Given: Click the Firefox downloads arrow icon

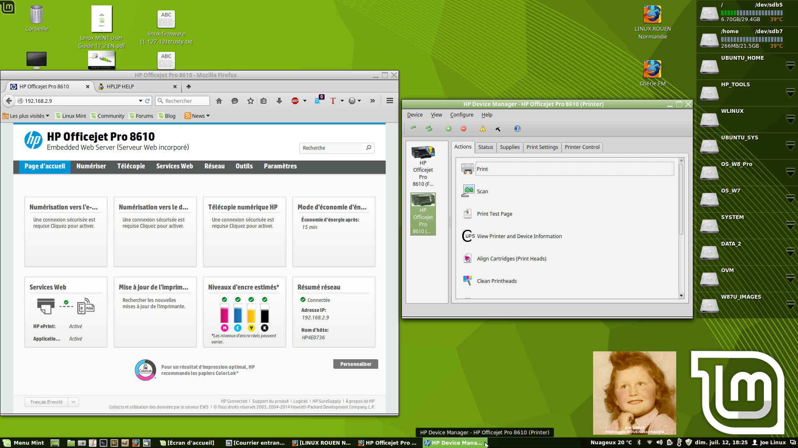Looking at the screenshot, I should pos(279,101).
